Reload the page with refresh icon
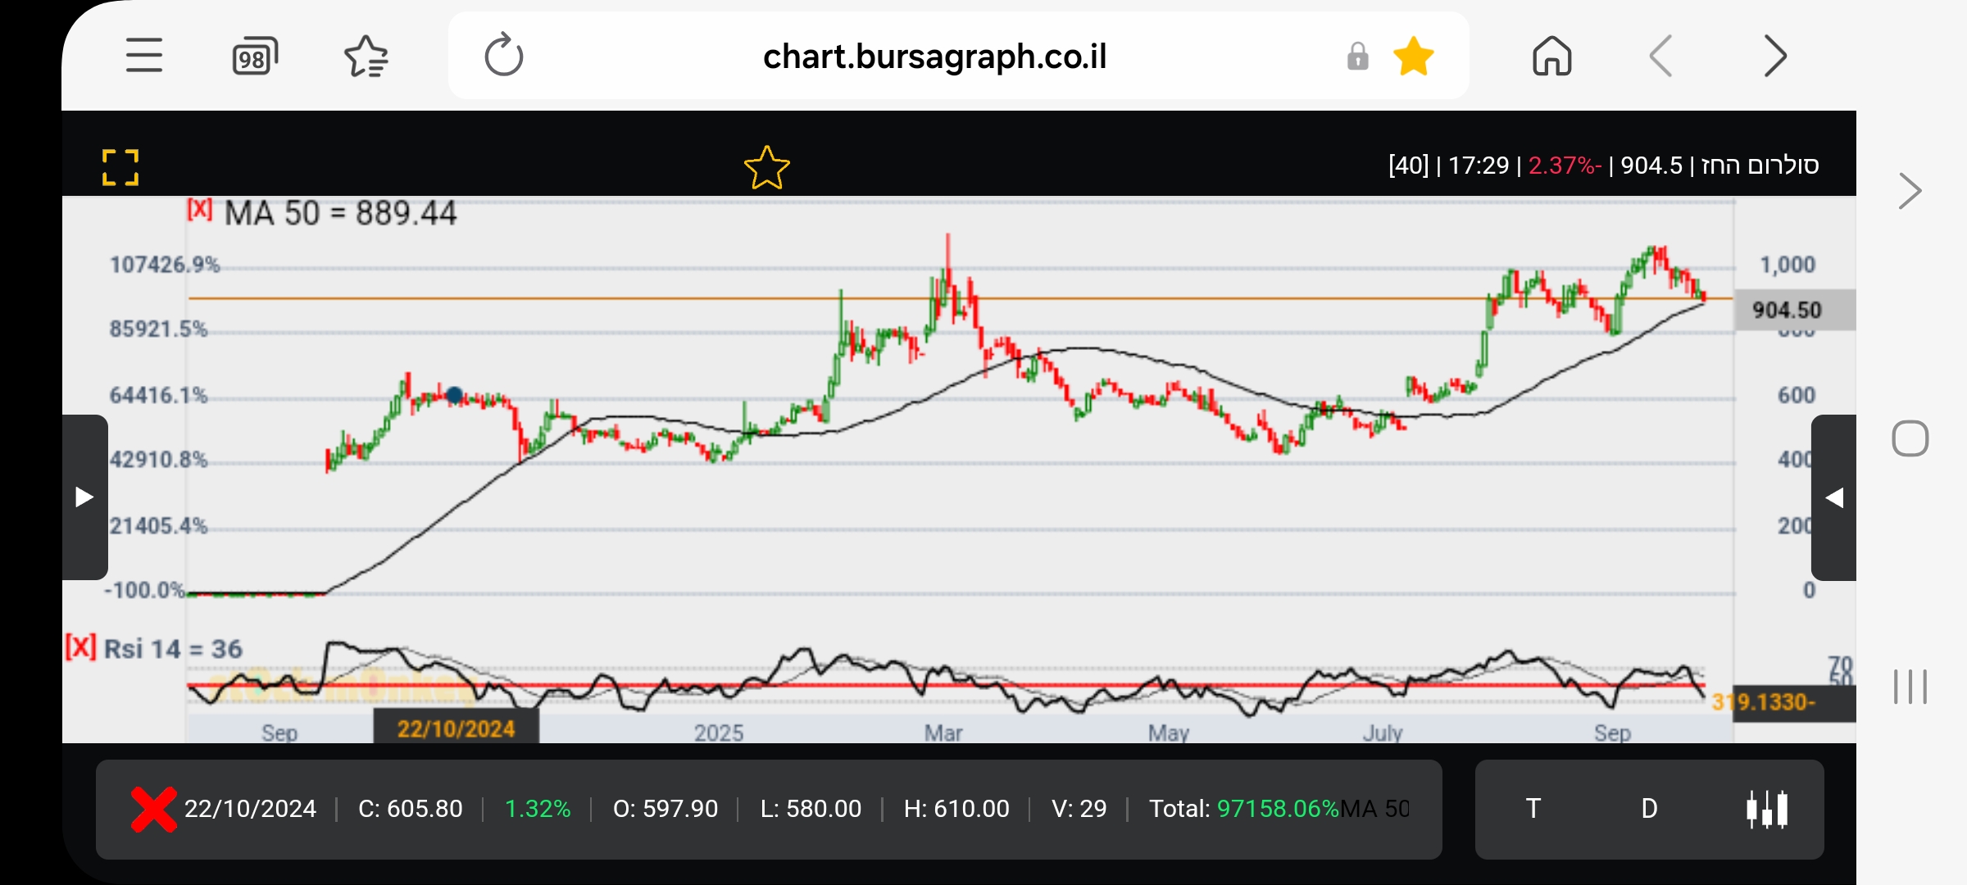1967x885 pixels. click(x=503, y=56)
